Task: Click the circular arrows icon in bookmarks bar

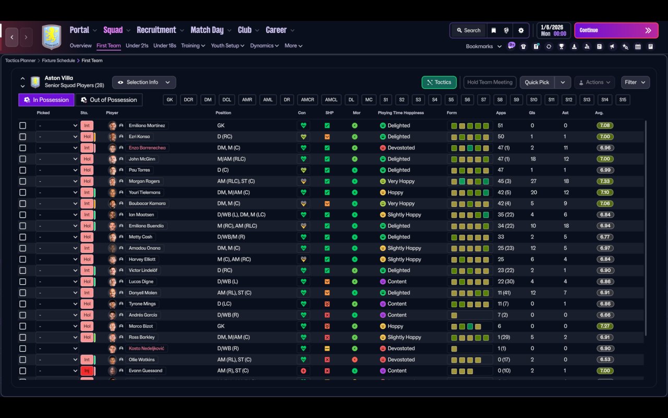Action: pos(548,47)
